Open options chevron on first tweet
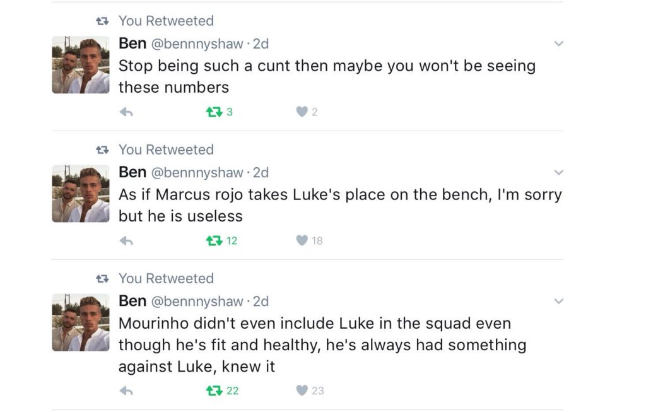 [558, 44]
